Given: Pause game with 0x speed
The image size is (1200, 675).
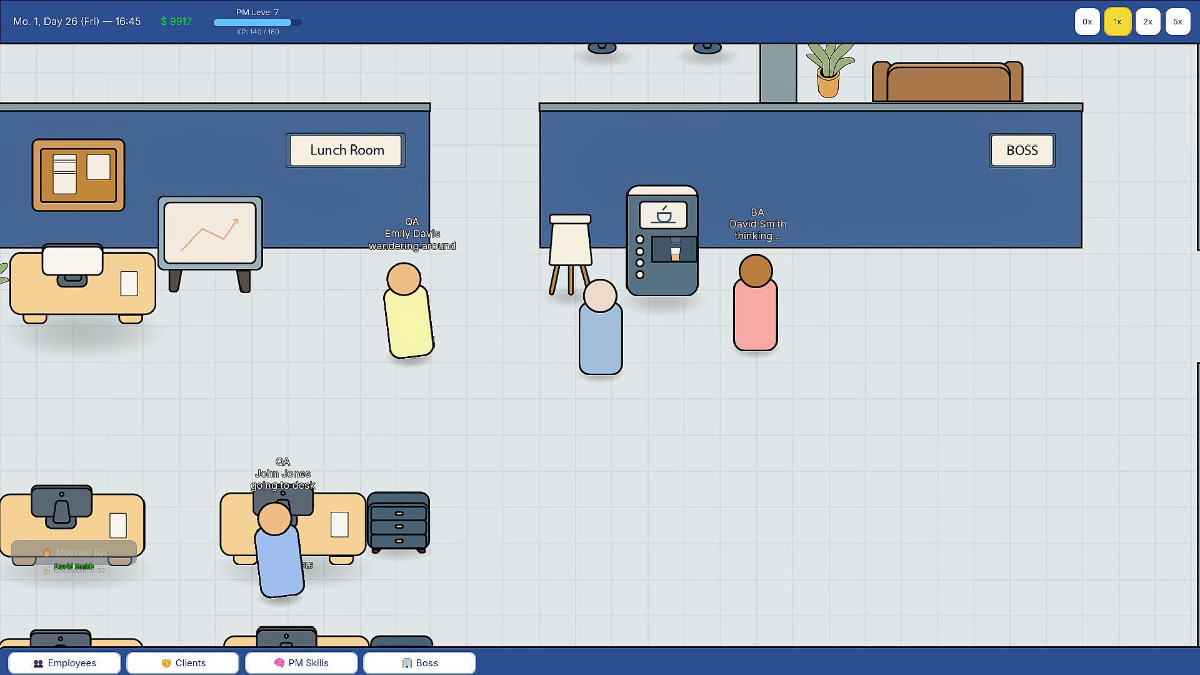Looking at the screenshot, I should pyautogui.click(x=1087, y=22).
